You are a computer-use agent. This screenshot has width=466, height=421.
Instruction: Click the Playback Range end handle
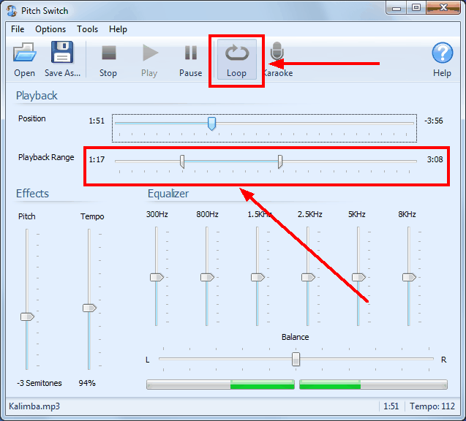(x=280, y=162)
